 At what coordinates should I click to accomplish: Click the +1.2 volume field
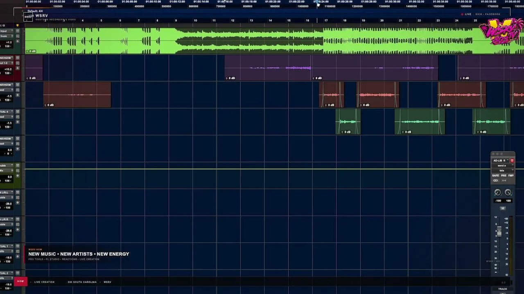coord(8,42)
